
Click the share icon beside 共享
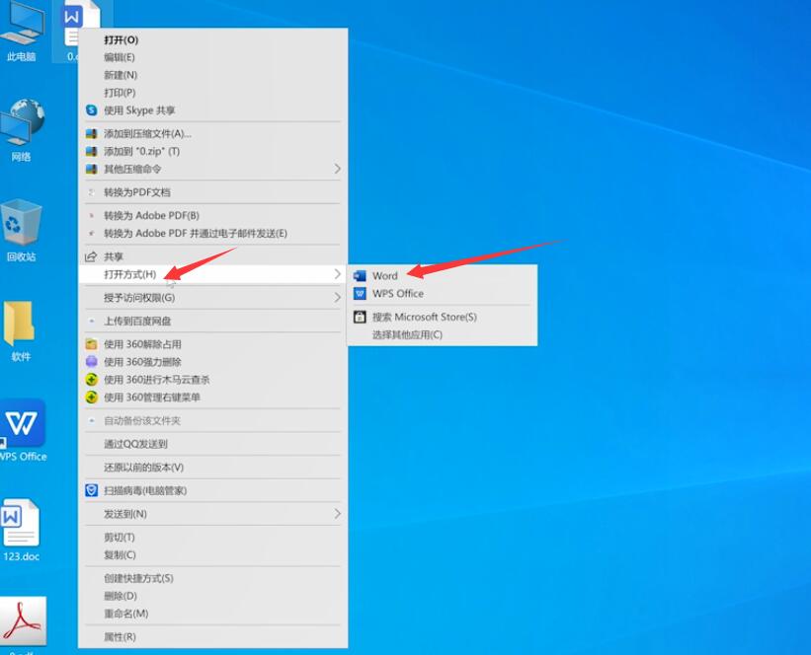91,256
